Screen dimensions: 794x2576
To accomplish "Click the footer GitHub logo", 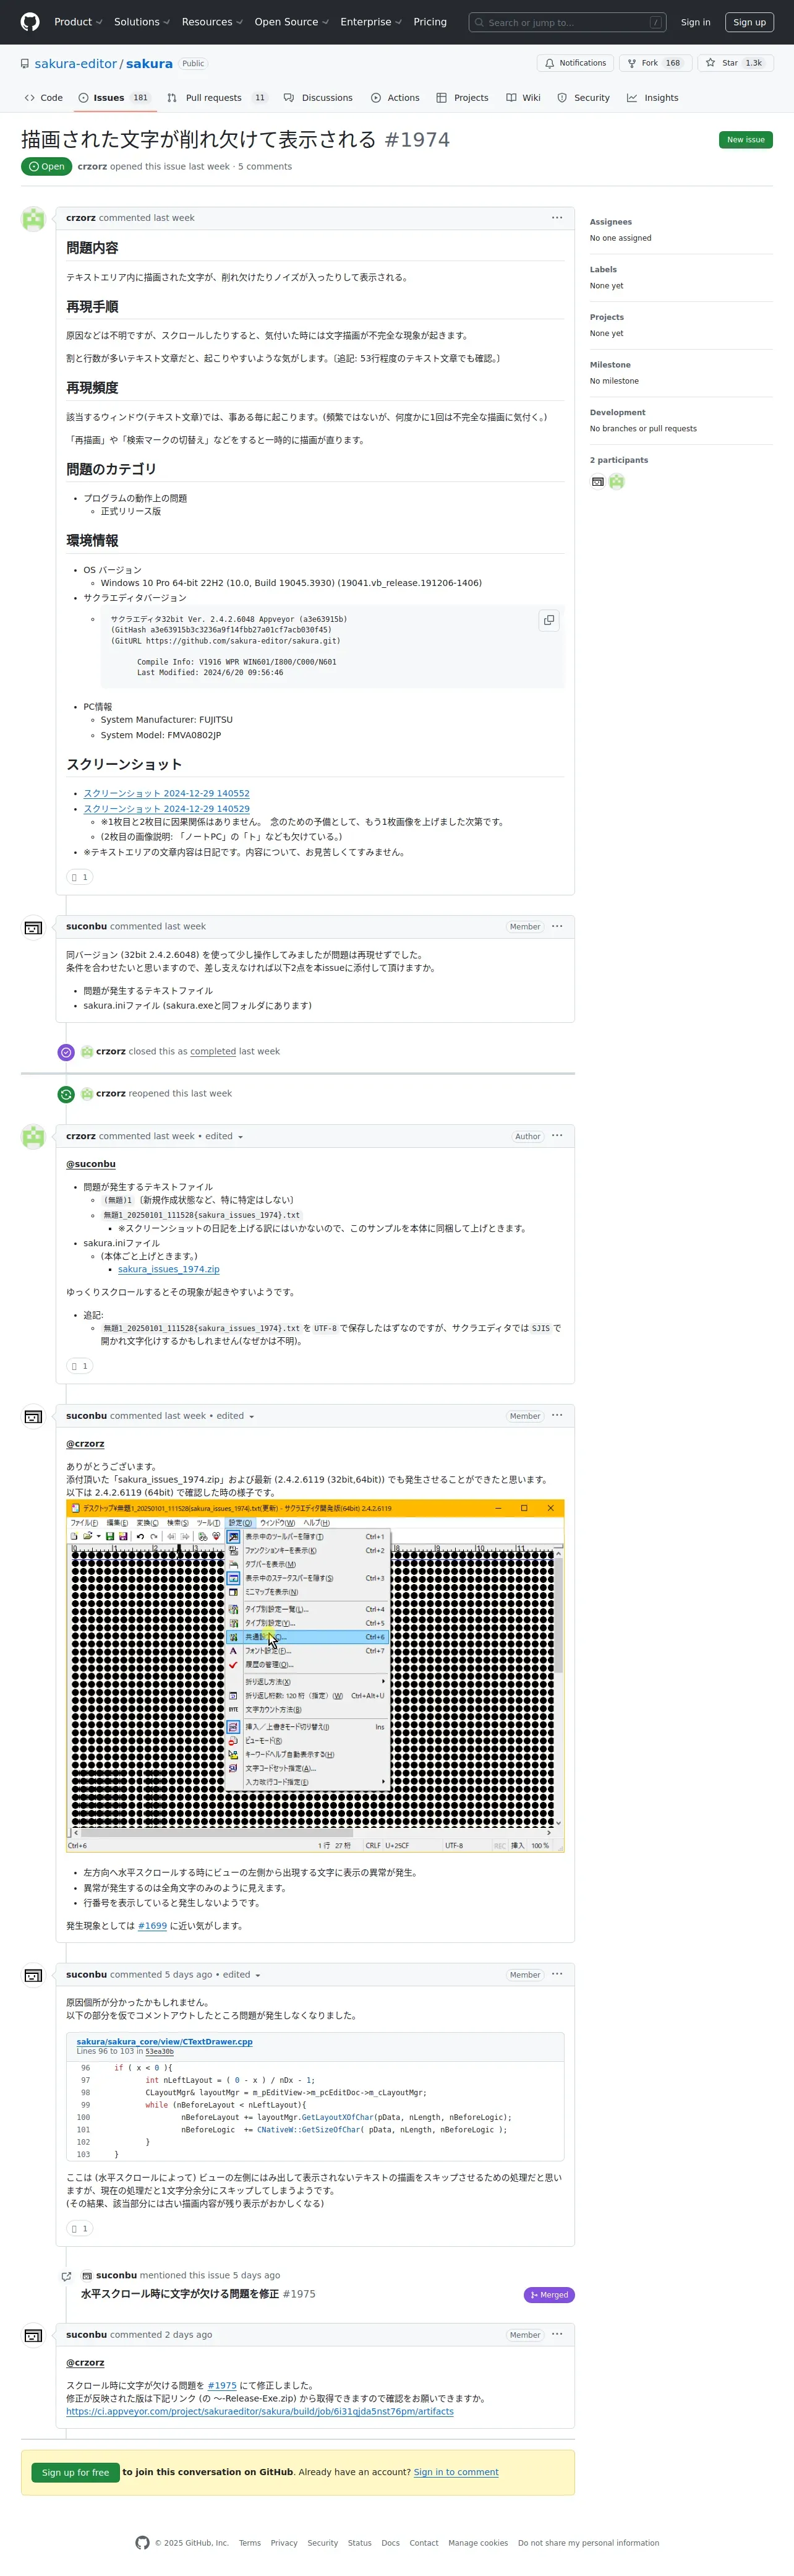I will coord(143,2543).
